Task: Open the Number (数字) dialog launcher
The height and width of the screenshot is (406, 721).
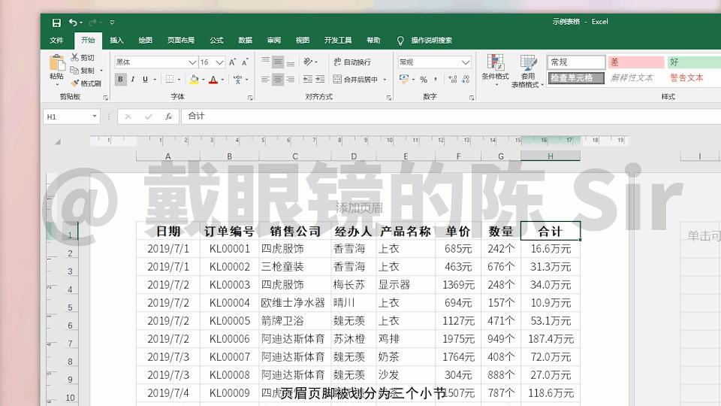Action: (x=472, y=98)
